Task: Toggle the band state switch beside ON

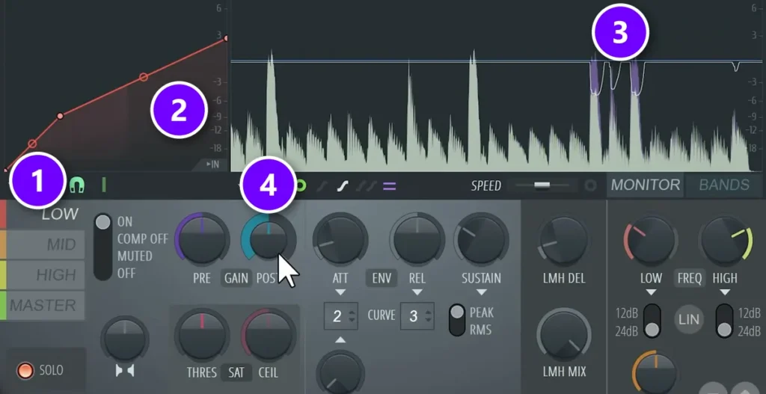Action: (x=102, y=247)
